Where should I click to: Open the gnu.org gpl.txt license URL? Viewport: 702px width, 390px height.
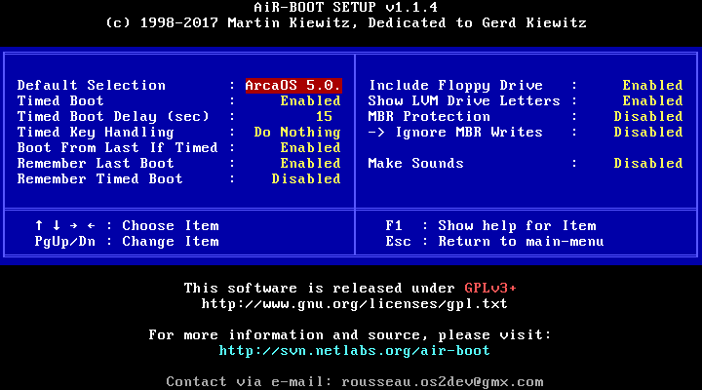click(x=354, y=304)
